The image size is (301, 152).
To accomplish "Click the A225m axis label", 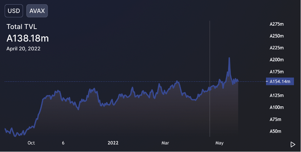I will click(x=277, y=48).
